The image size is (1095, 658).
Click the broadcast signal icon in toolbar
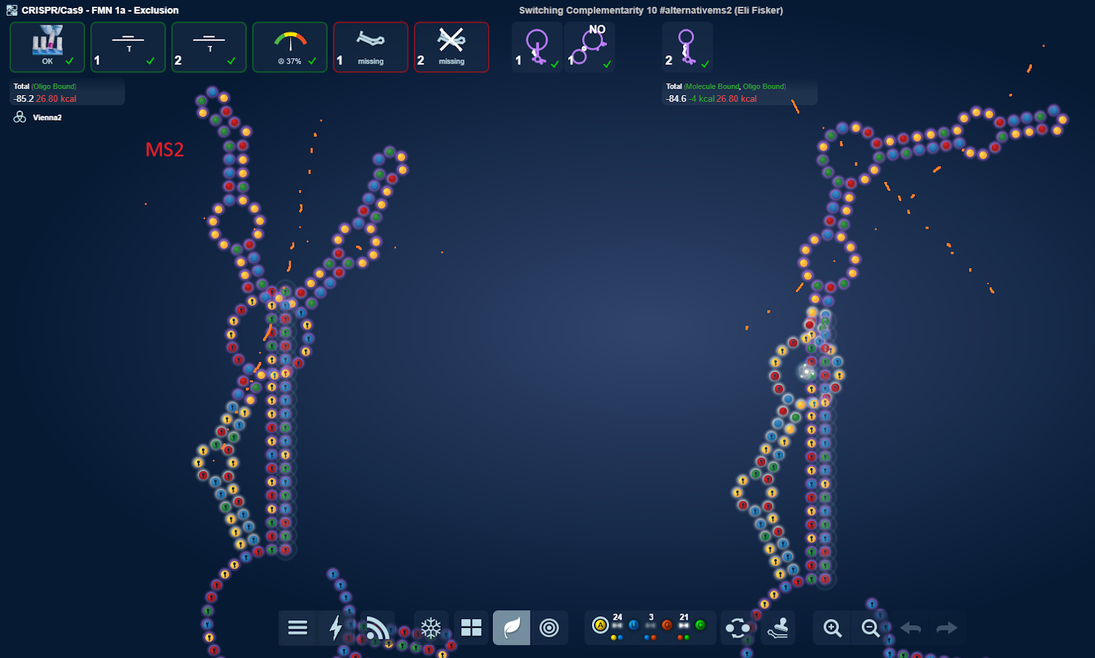(x=376, y=627)
